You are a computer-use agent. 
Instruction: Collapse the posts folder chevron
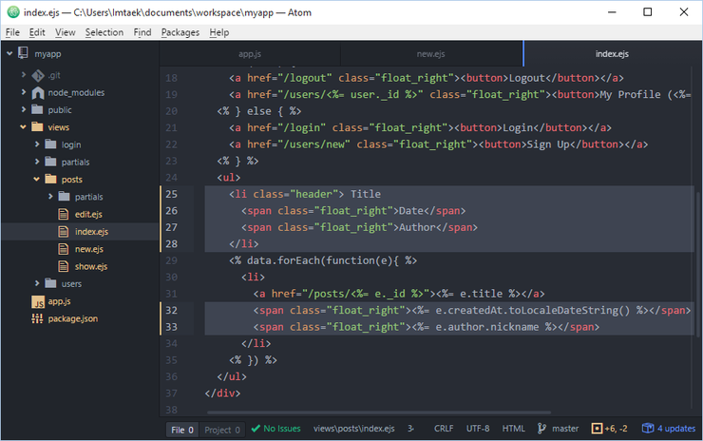37,179
